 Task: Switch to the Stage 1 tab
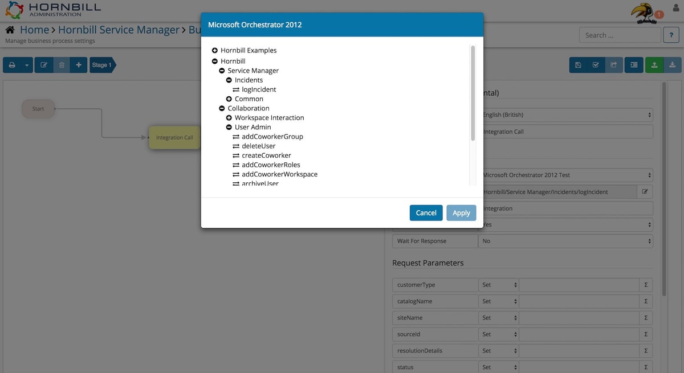coord(101,64)
